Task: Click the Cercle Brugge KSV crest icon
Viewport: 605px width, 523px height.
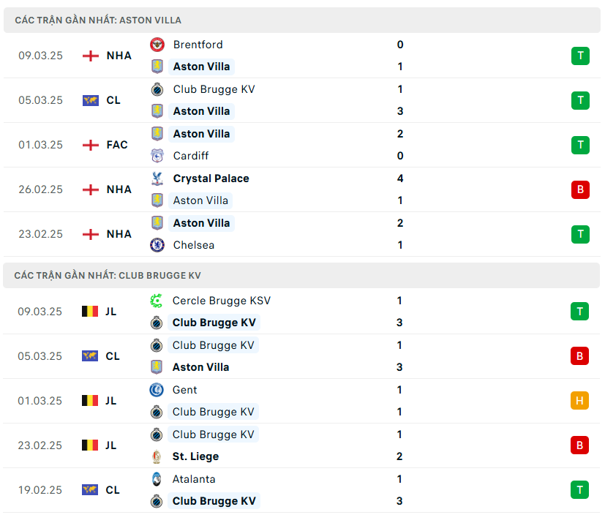Action: tap(157, 301)
